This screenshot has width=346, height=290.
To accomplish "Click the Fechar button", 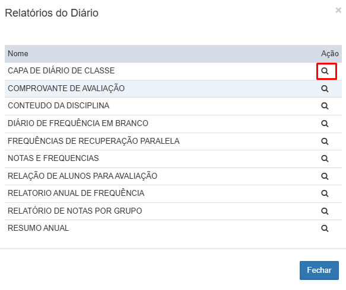I will coord(319,270).
